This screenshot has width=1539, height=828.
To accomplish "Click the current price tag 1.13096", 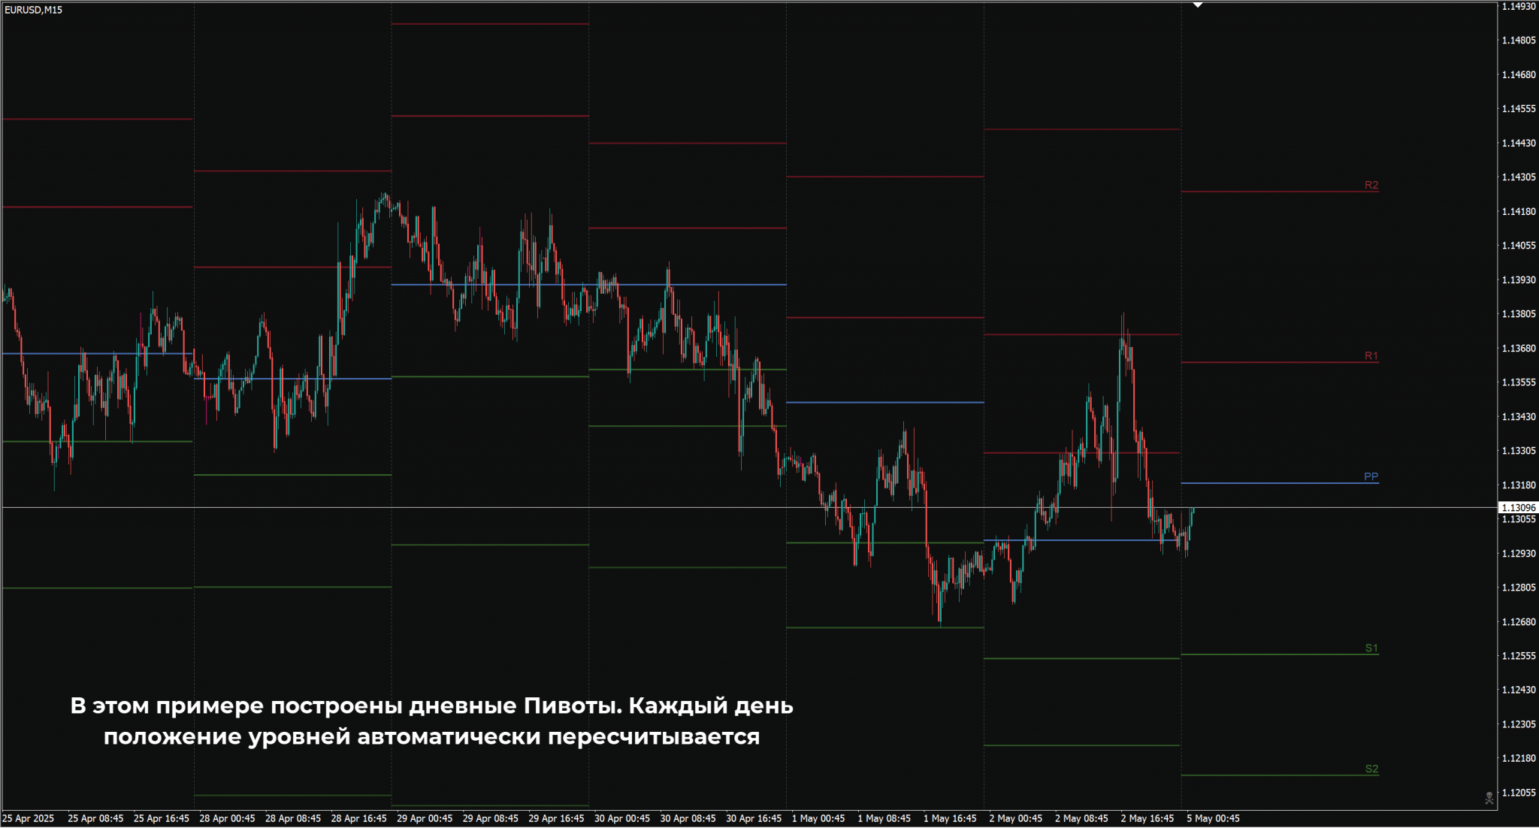I will tap(1518, 508).
